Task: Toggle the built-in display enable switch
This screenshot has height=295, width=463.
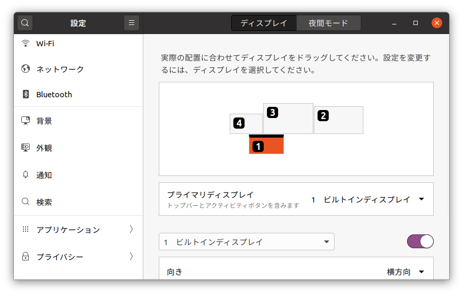Action: tap(420, 242)
